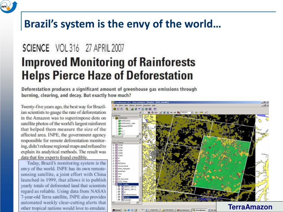Open the File menu
This screenshot has width=283, height=212.
[116, 105]
